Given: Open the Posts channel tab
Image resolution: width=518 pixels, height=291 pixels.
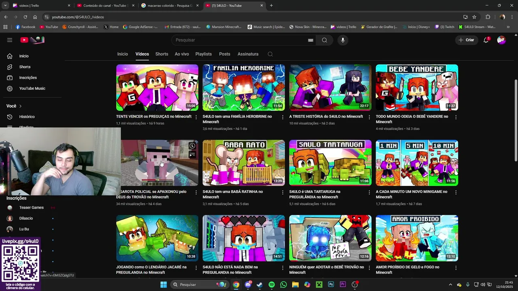Looking at the screenshot, I should (x=225, y=54).
